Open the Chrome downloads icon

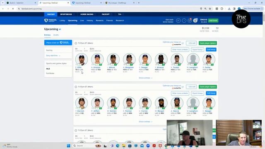coord(229,9)
